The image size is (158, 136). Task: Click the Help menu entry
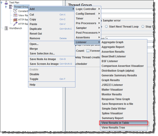pyautogui.click(x=32, y=85)
